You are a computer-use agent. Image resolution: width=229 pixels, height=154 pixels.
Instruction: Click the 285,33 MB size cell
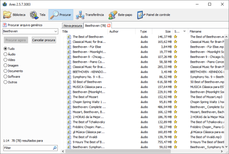tap(165, 67)
